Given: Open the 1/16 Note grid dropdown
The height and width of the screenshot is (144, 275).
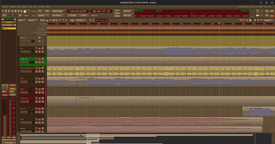Looking at the screenshot, I should pos(81,20).
